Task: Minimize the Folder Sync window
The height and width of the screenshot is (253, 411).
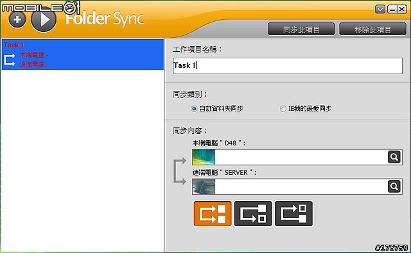Action: [x=392, y=10]
